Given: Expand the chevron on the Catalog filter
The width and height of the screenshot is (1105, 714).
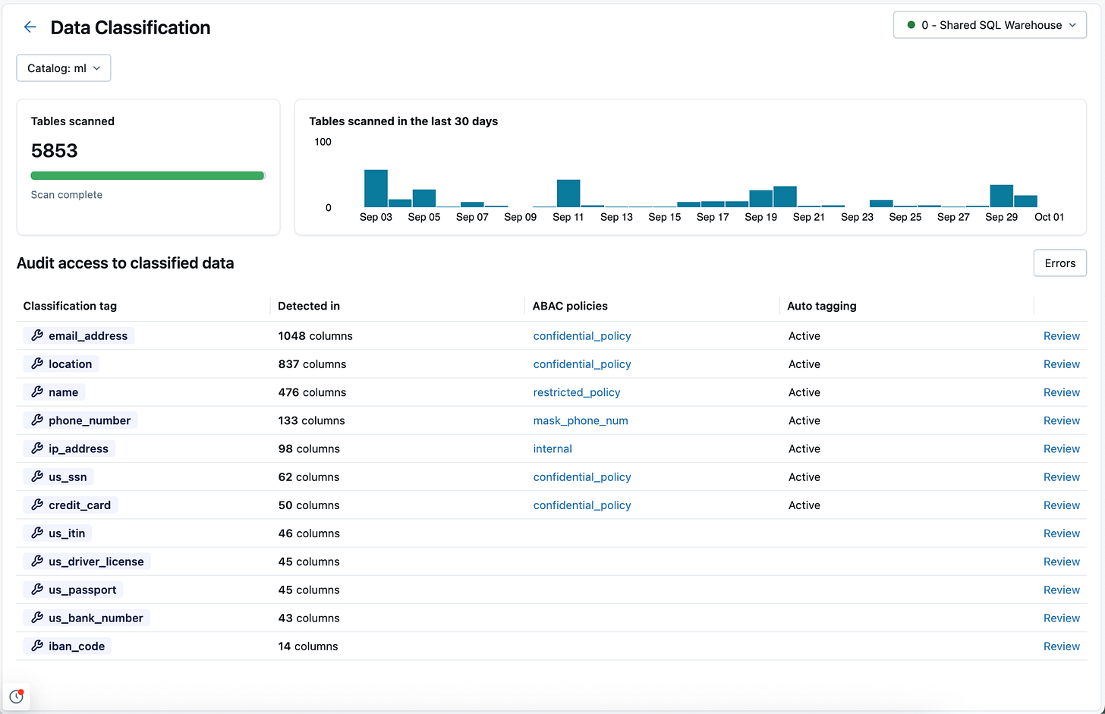Looking at the screenshot, I should (x=96, y=68).
